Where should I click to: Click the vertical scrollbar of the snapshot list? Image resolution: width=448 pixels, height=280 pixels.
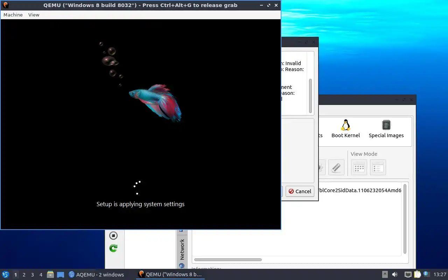pos(405,219)
